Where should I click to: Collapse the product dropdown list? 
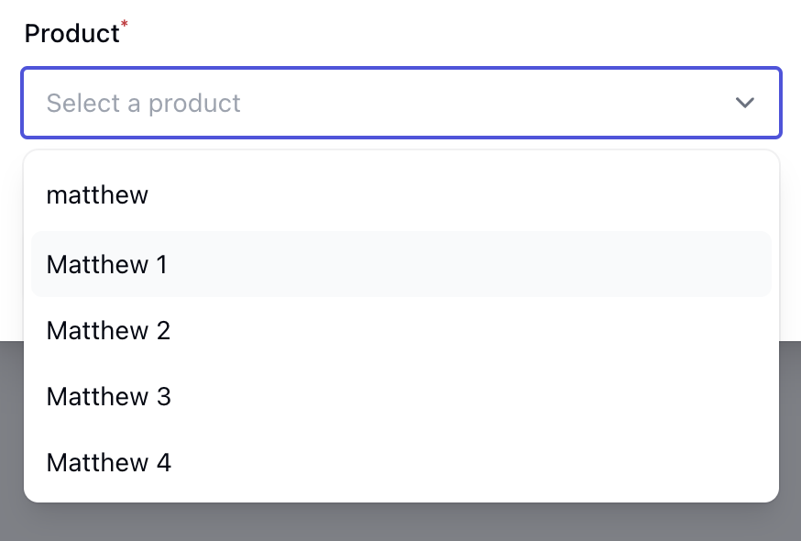(x=744, y=103)
